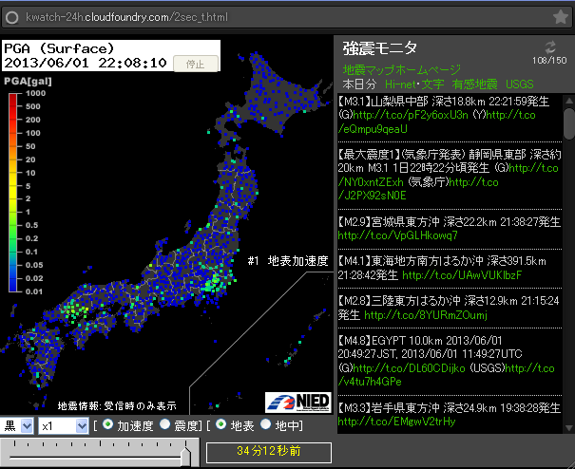Click the 【最大震度1】 静岡県東部 entry text
The height and width of the screenshot is (469, 575).
click(450, 161)
